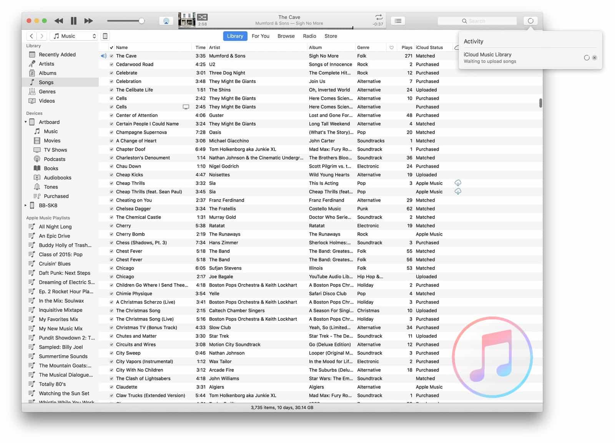
Task: Sort by the heart Loved column
Action: pos(392,48)
